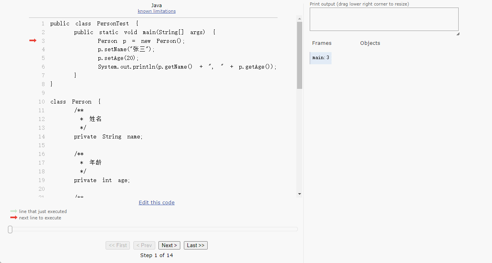Screen dimensions: 492x263
Task: Click the green arrow legend icon
Action: [14, 211]
